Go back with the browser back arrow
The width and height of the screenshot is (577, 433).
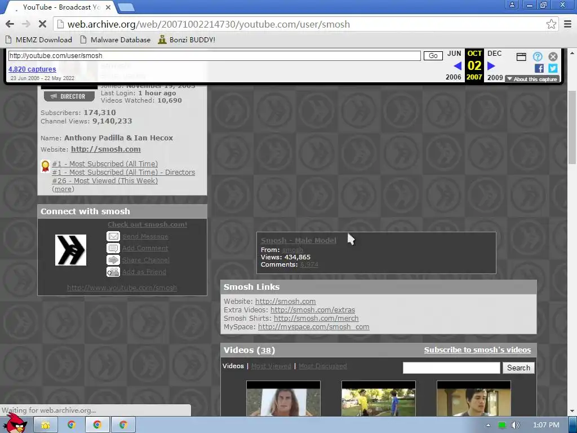tap(10, 24)
